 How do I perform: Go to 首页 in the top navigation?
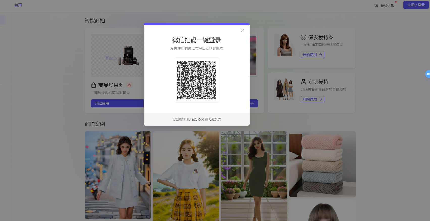coord(18,5)
